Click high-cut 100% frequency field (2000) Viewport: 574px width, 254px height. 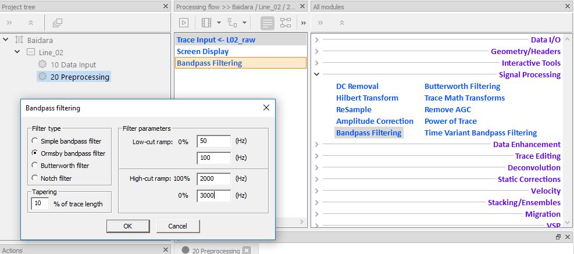pyautogui.click(x=214, y=178)
